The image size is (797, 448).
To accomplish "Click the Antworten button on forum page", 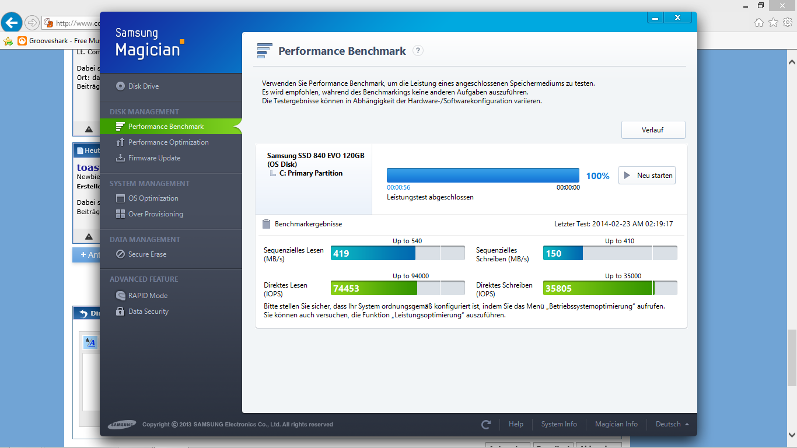I will 86,255.
